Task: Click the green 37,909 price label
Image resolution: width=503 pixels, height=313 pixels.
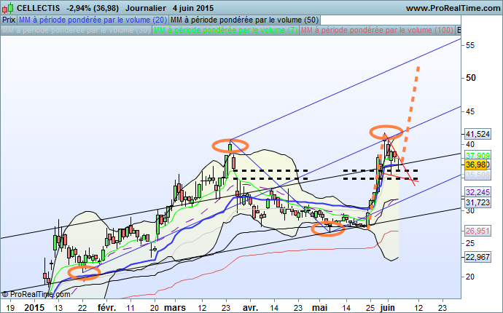Action: 477,156
